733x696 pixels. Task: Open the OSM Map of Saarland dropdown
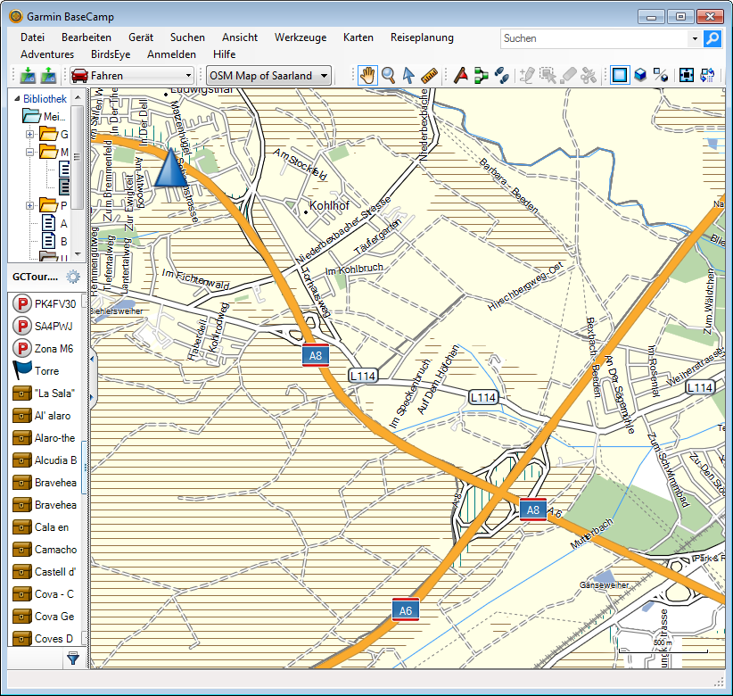pos(268,75)
